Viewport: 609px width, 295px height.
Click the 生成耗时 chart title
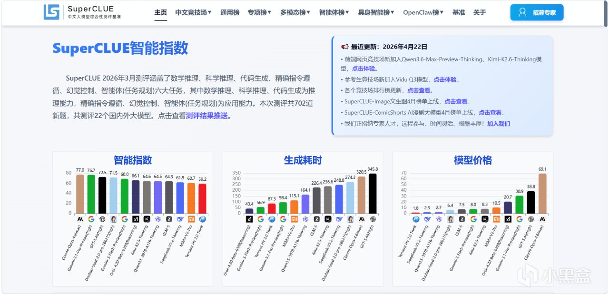coord(303,160)
